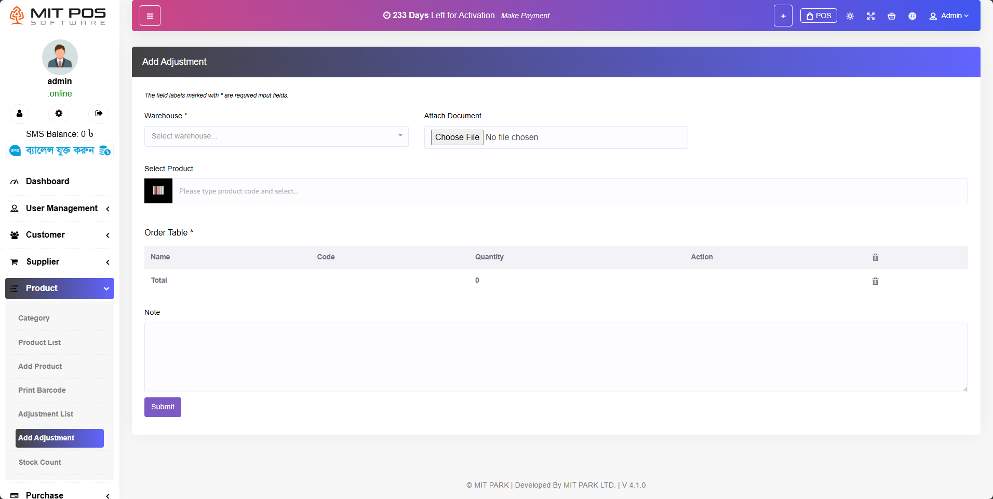
Task: Go to Stock Count page
Action: pos(40,462)
